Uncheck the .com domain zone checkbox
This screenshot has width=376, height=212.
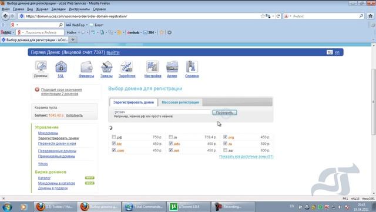tap(113, 150)
